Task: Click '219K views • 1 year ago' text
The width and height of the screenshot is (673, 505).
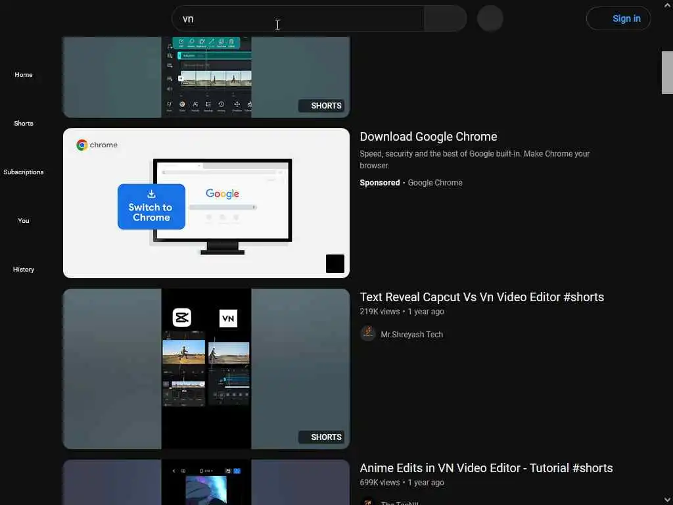Action: (x=402, y=311)
